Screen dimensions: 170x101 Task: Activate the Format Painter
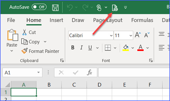(40, 51)
